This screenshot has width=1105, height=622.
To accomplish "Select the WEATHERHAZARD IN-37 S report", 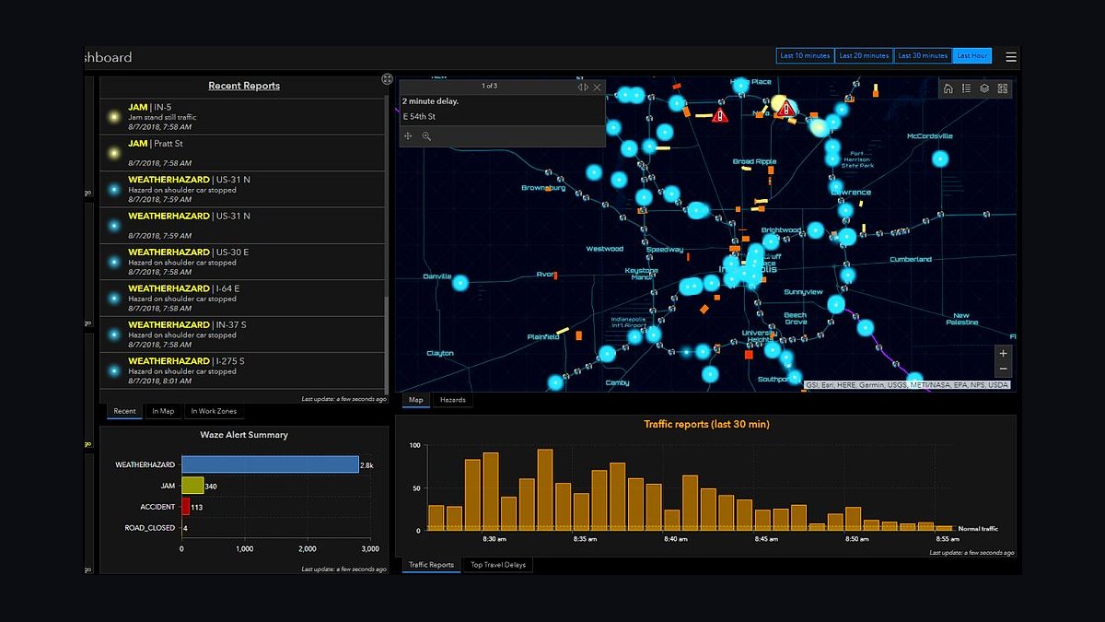I will (x=244, y=334).
